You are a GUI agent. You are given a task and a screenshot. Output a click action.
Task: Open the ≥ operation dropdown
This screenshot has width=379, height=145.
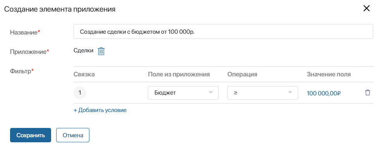click(x=262, y=93)
